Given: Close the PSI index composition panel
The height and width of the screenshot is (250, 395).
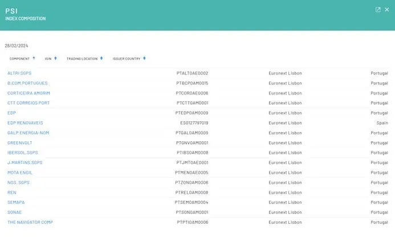Looking at the screenshot, I should click(387, 10).
